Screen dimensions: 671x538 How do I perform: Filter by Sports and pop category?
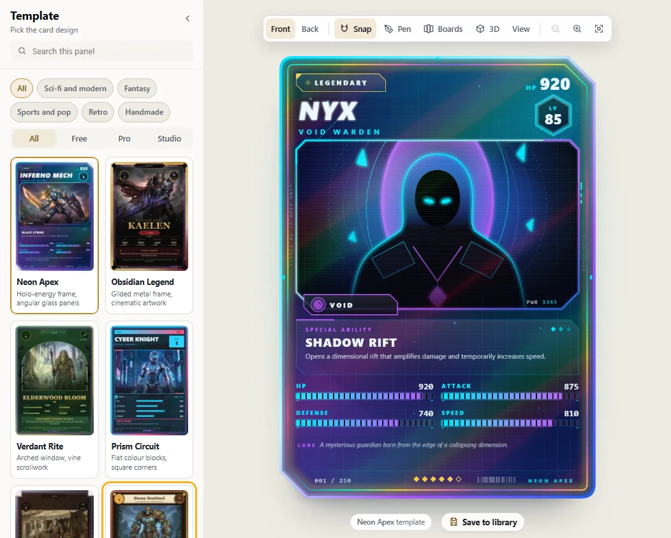(44, 112)
